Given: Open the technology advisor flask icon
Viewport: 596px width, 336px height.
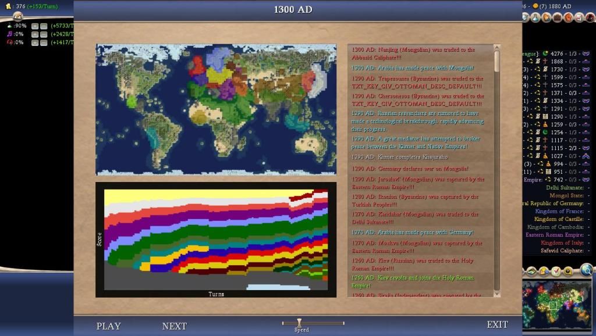Looking at the screenshot, I should coord(535,17).
